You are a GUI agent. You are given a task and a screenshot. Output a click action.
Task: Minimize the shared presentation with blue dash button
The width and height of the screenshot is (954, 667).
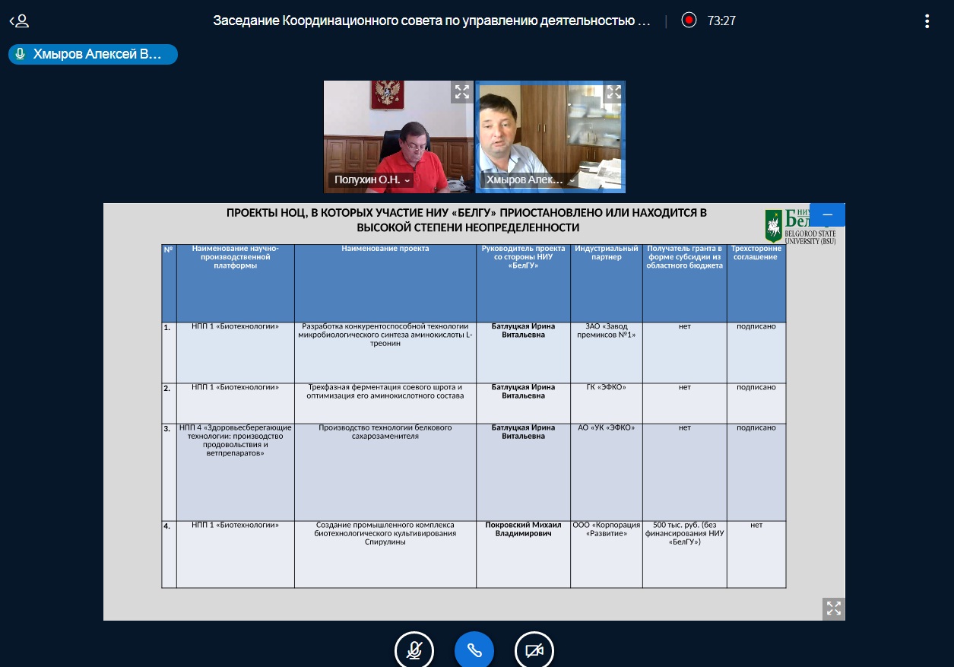[x=827, y=214]
